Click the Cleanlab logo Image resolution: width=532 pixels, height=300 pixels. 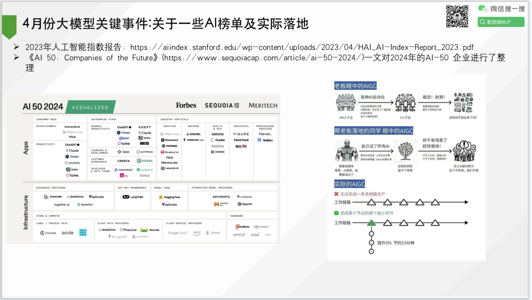[x=48, y=233]
